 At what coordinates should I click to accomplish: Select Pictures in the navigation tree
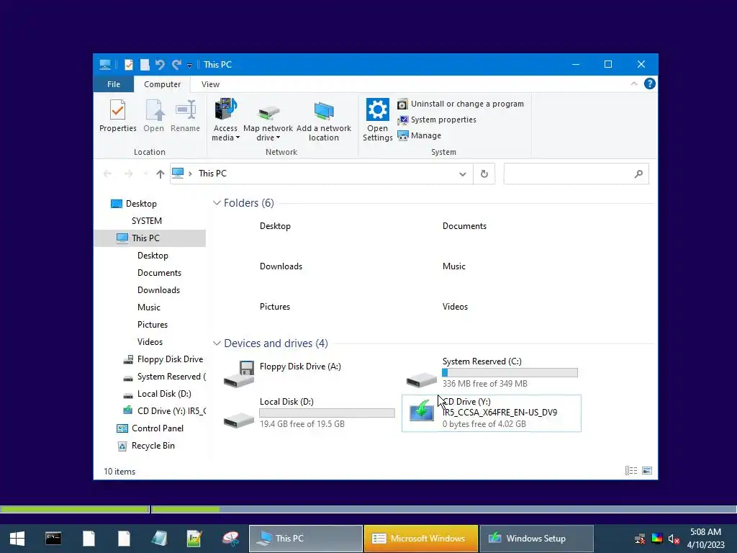click(153, 325)
